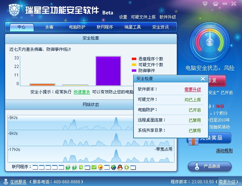
Task: Open the main menu dropdown icon in title bar
Action: click(205, 4)
